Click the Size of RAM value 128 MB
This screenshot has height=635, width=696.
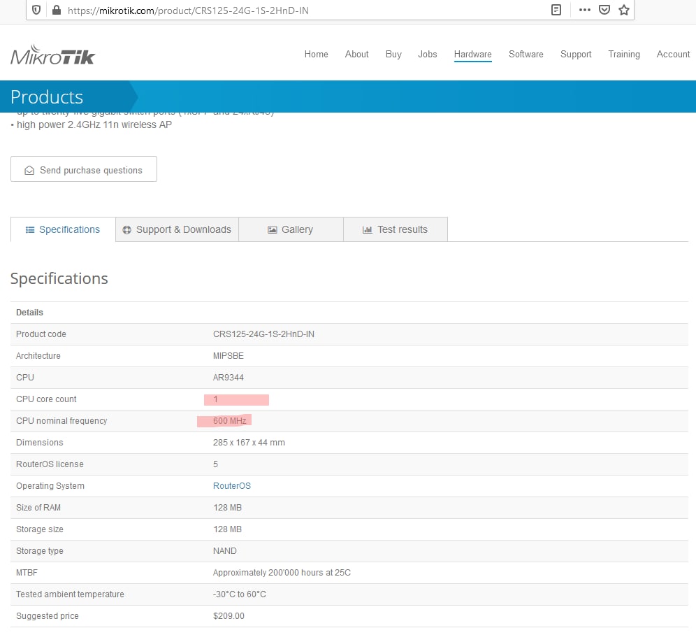(x=227, y=508)
